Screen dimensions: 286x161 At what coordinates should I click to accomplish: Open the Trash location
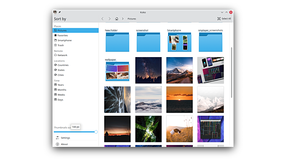pyautogui.click(x=60, y=45)
